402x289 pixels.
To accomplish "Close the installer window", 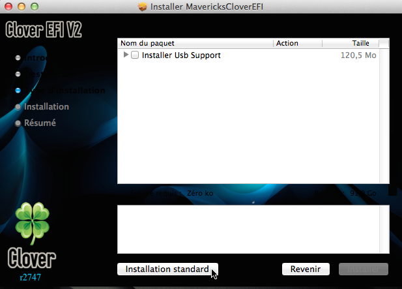I will point(8,7).
